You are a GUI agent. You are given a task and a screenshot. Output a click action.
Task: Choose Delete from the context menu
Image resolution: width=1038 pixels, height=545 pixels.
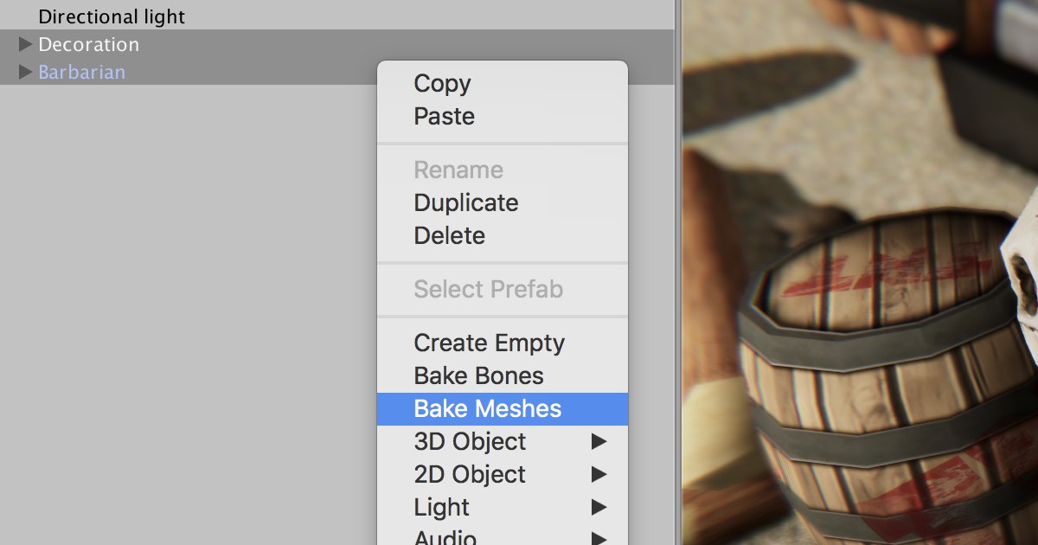[502, 235]
